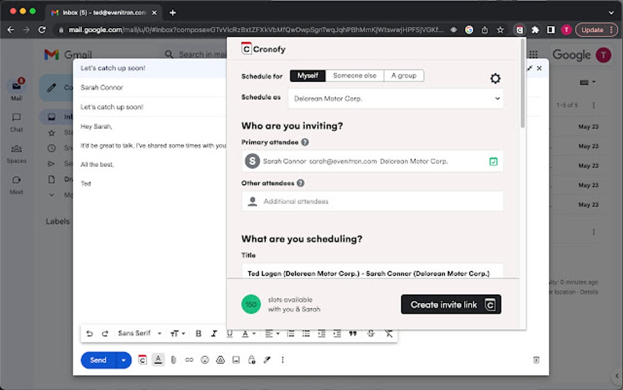Image resolution: width=623 pixels, height=390 pixels.
Task: Enable confidential mode for the email
Action: coord(251,360)
